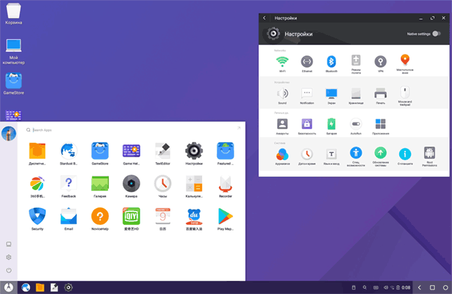
Task: Launch Game Helper from the app menu
Action: pos(131,154)
